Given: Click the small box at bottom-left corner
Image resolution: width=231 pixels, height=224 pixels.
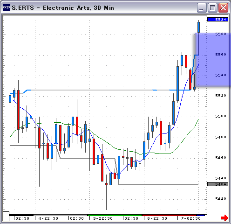Looking at the screenshot, I should pyautogui.click(x=6, y=216).
